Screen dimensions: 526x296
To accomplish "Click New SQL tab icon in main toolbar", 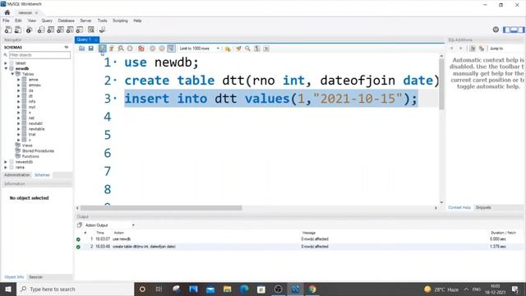I will point(8,30).
